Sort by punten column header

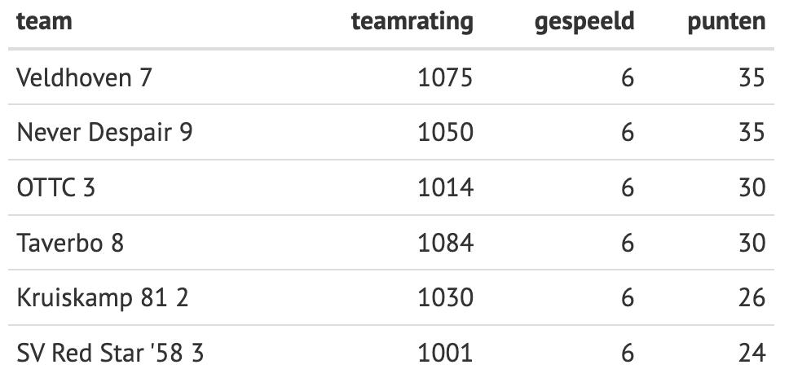[726, 23]
